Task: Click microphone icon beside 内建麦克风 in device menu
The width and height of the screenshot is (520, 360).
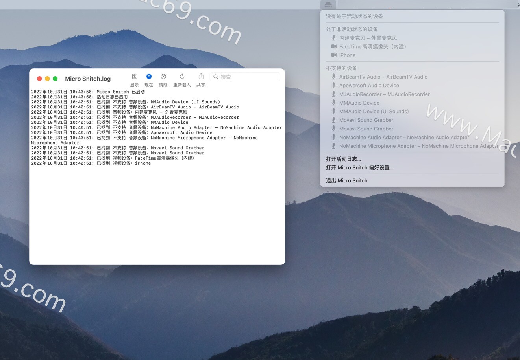Action: point(333,38)
